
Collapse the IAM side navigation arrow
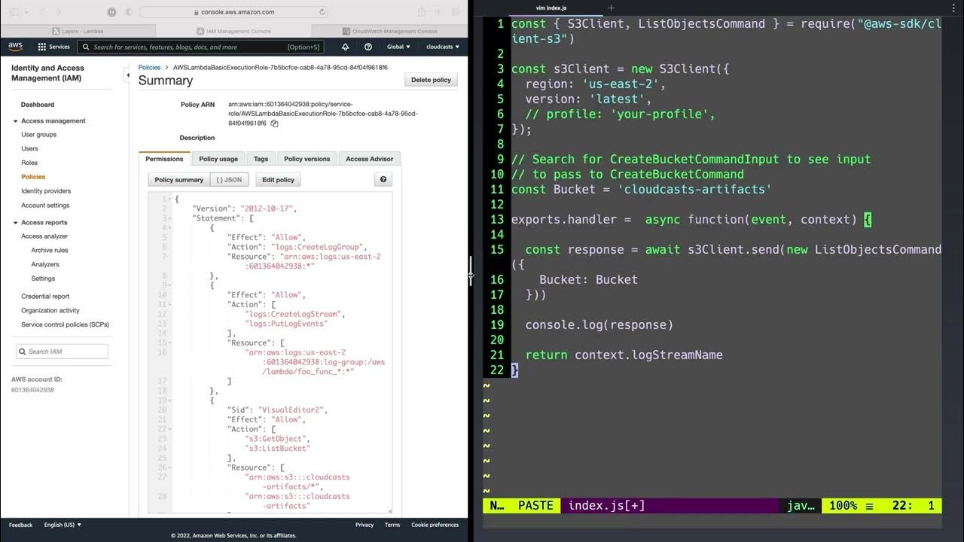126,75
